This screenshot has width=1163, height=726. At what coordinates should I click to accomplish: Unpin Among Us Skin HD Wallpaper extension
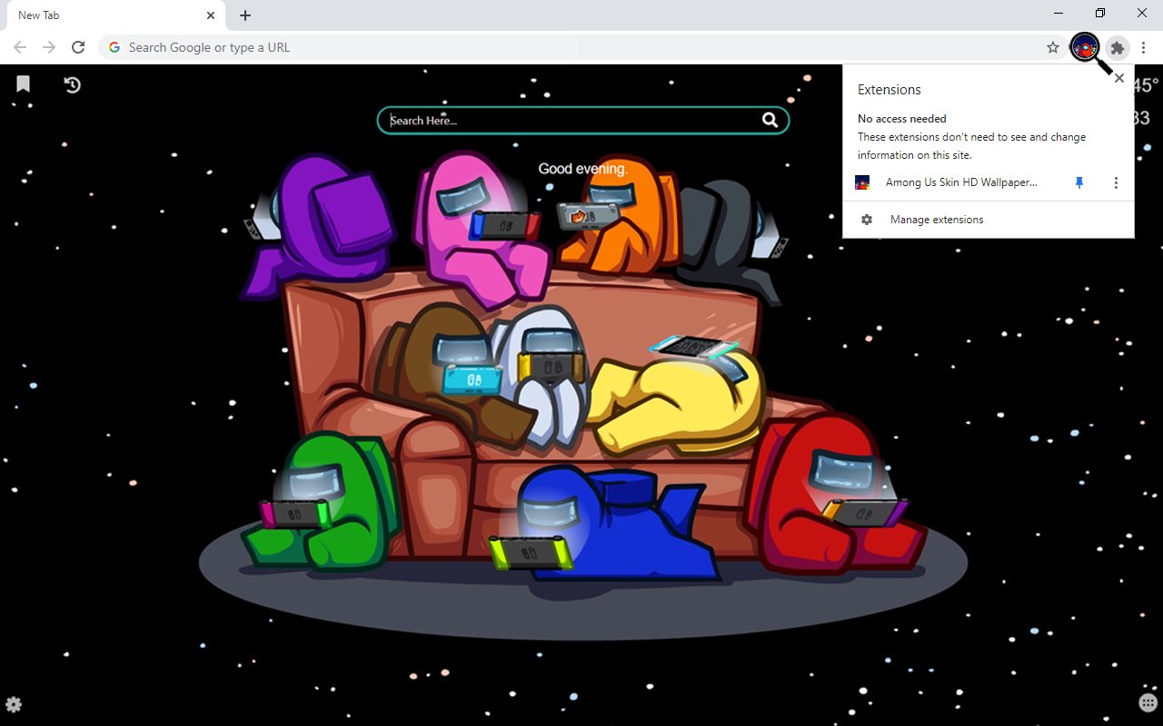pyautogui.click(x=1079, y=182)
